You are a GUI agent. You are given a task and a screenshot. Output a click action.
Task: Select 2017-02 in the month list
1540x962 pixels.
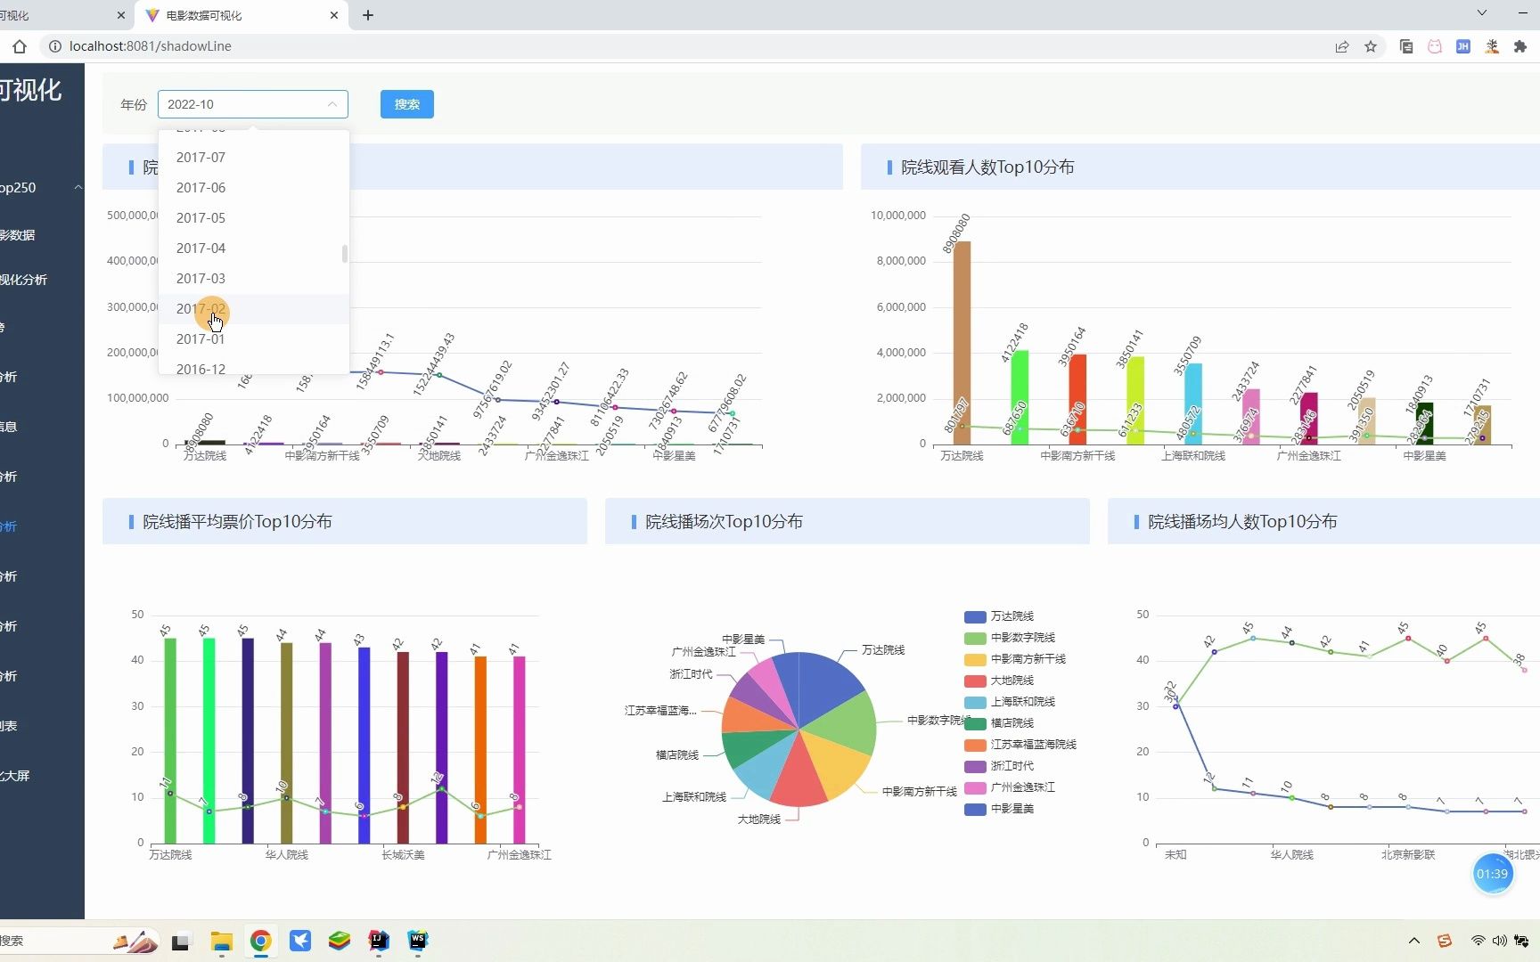click(x=253, y=309)
